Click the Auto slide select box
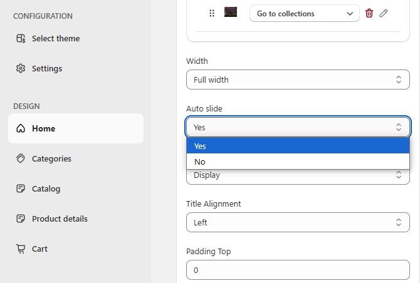 click(298, 127)
